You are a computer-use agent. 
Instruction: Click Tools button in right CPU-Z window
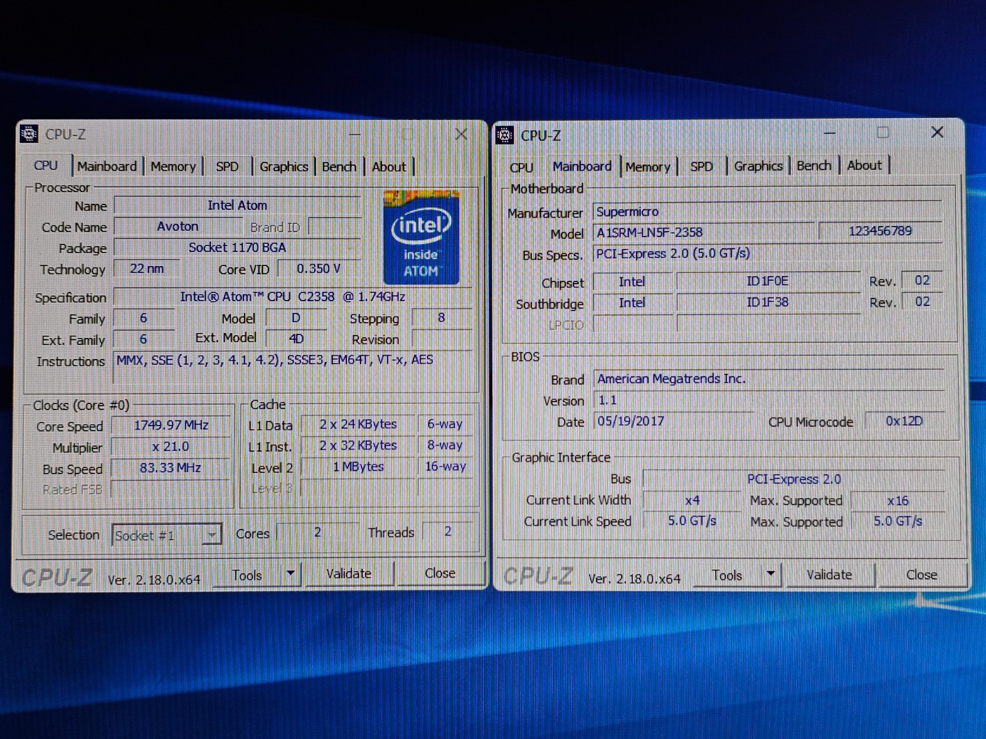point(727,575)
